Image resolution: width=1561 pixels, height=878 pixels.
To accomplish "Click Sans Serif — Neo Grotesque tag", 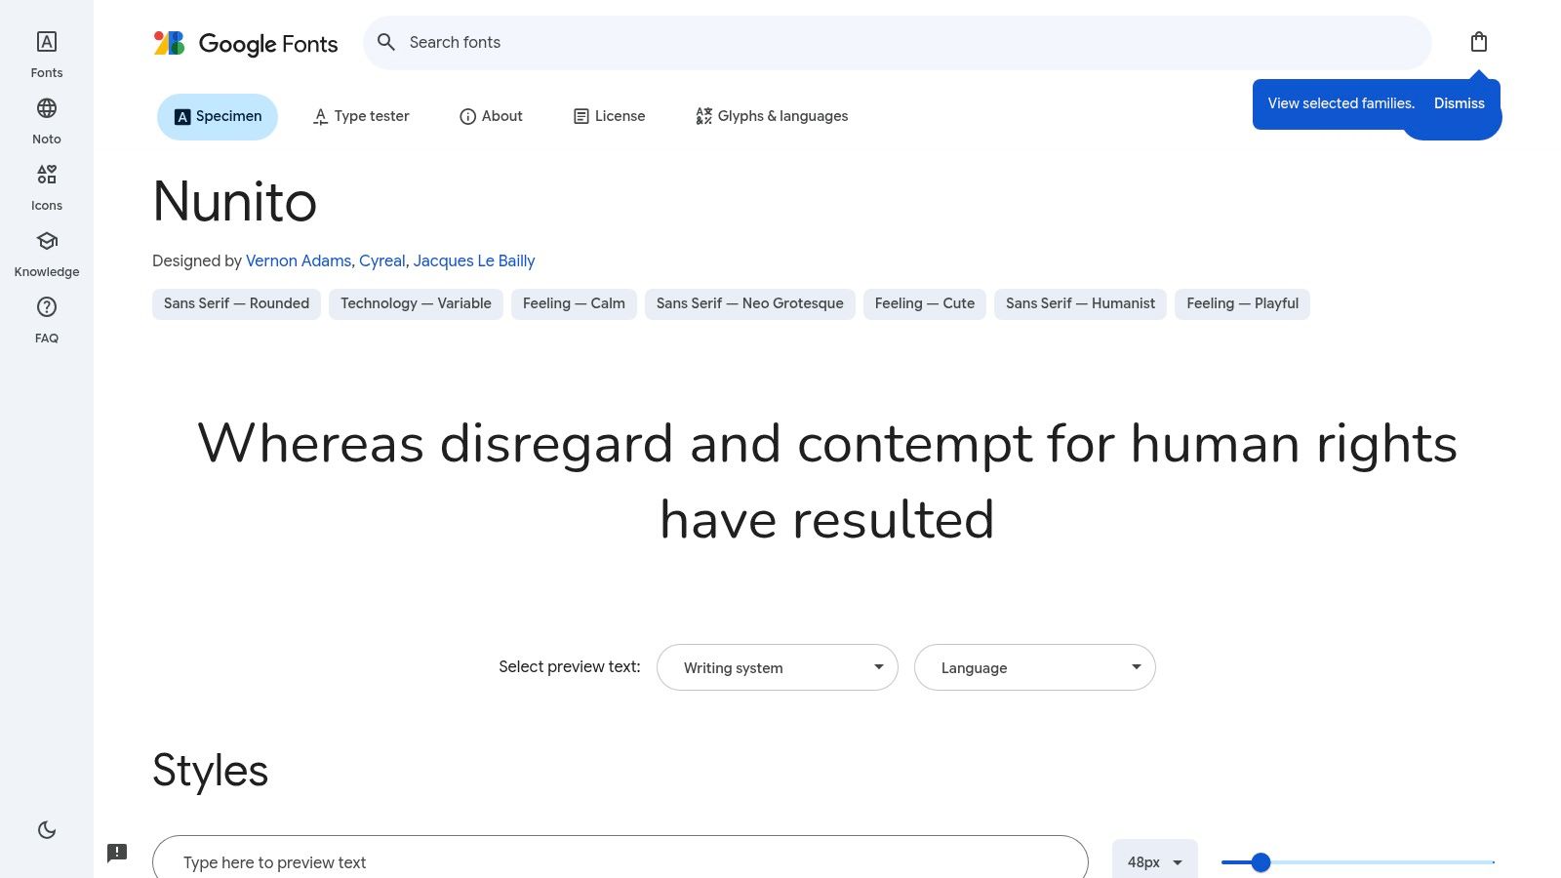I will pos(750,304).
